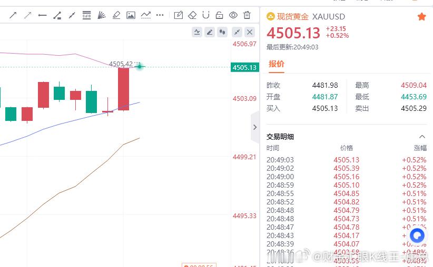Open the indicator settings button on chart
Viewport: 433px width, 267px height.
pos(197,33)
